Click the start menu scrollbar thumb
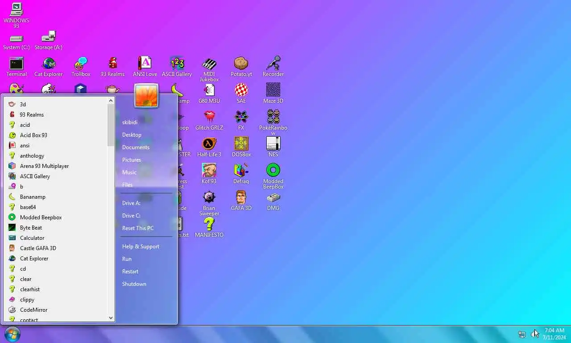This screenshot has height=343, width=571. click(x=111, y=125)
